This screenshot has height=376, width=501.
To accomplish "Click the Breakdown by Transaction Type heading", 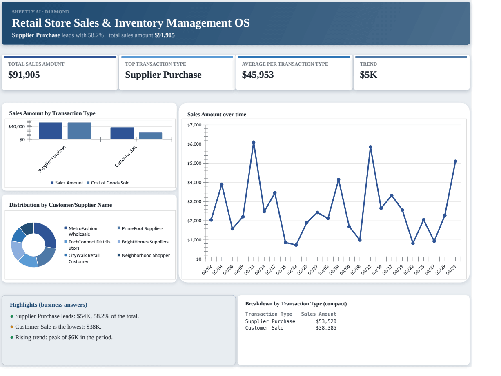I will click(296, 304).
